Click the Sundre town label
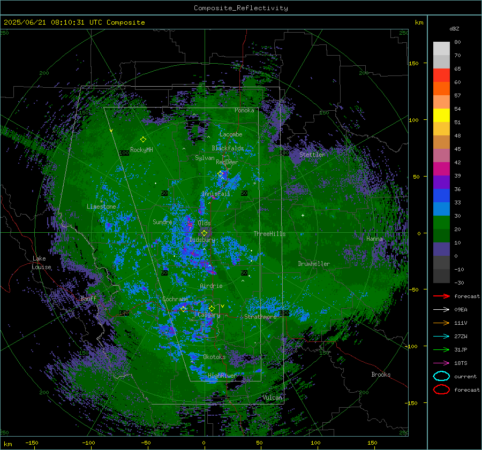The width and height of the screenshot is (482, 450). [x=162, y=222]
